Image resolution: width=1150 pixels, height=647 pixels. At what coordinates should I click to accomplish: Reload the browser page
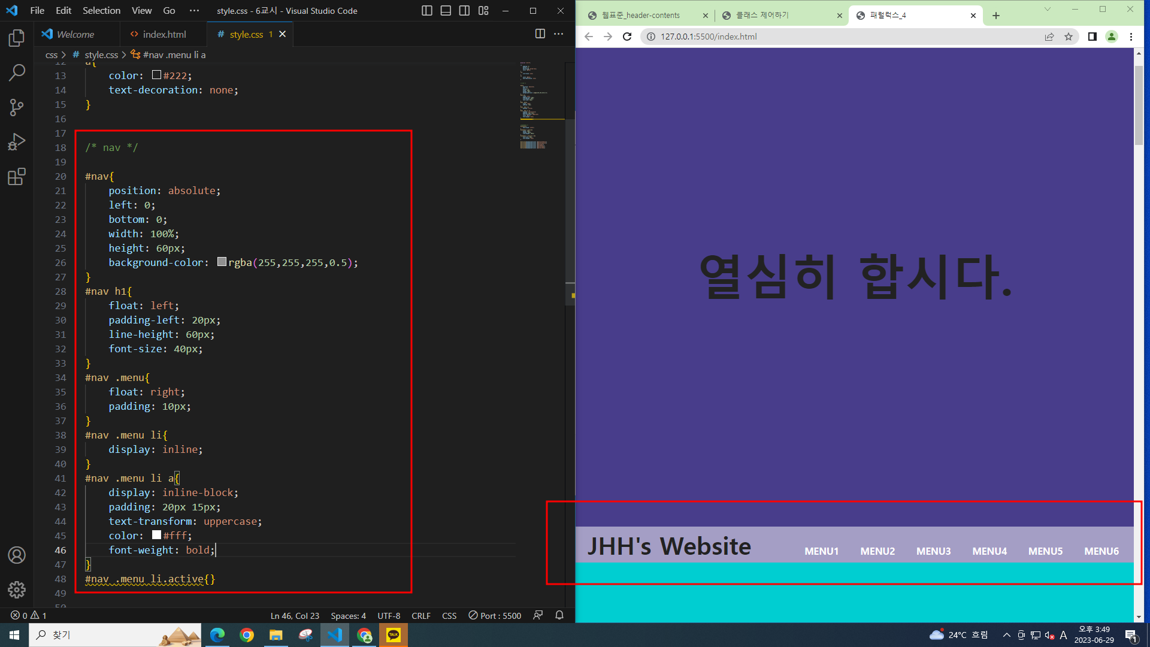627,37
